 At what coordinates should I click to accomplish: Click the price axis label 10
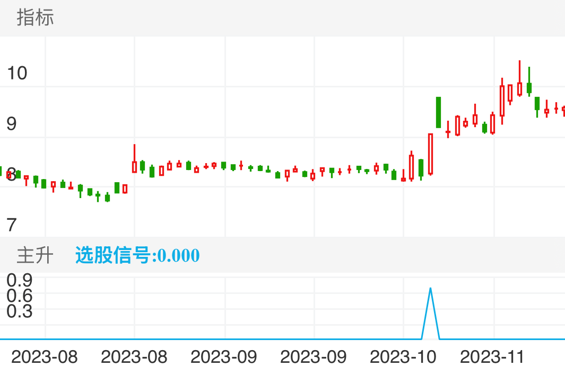pos(17,73)
